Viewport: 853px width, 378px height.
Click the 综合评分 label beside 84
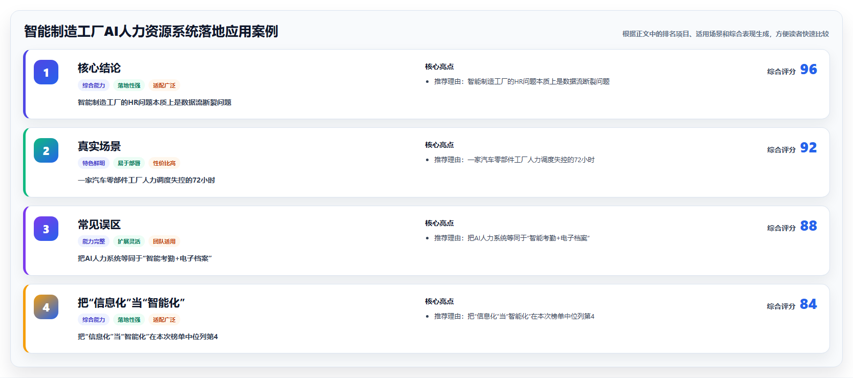[x=781, y=306]
